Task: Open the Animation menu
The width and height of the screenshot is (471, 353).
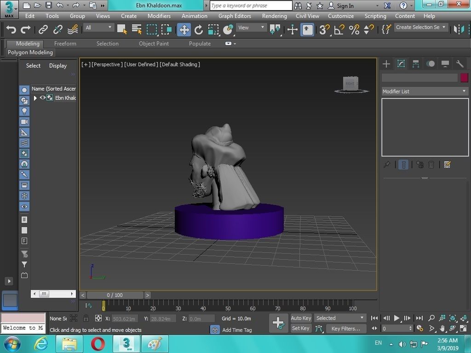Action: point(195,16)
